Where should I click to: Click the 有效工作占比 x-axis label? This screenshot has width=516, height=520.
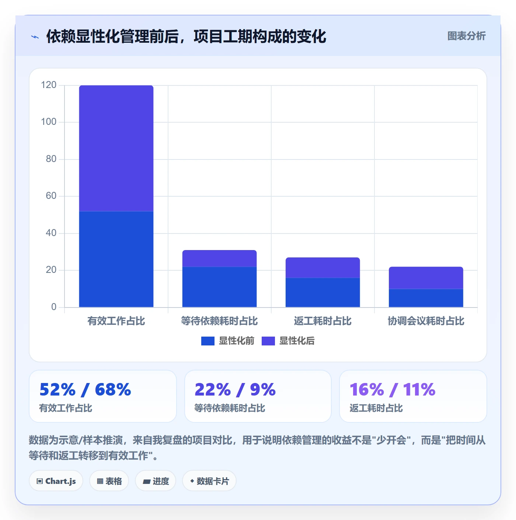[x=116, y=321]
